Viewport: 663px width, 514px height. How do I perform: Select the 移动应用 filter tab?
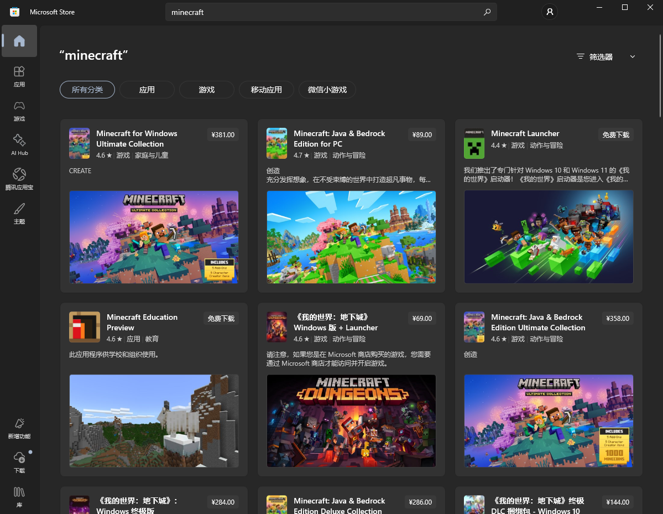tap(266, 90)
